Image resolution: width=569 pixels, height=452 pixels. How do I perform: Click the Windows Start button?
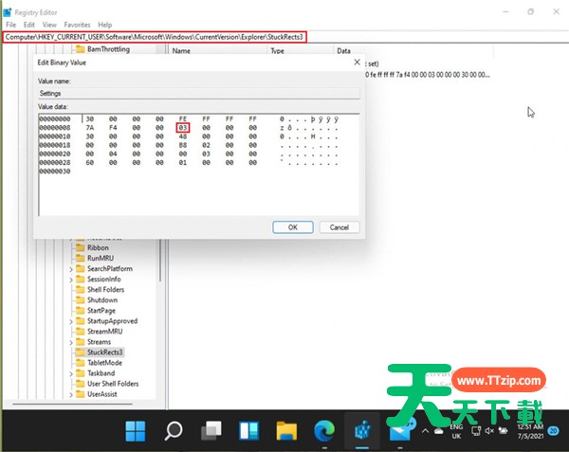pos(136,432)
